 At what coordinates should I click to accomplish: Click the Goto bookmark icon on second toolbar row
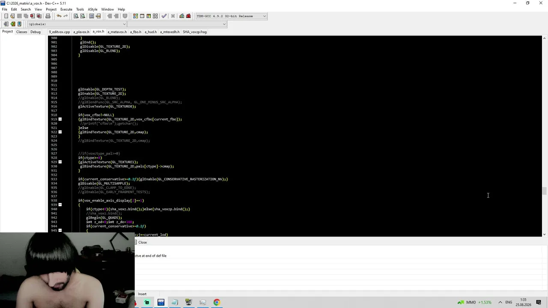click(19, 24)
